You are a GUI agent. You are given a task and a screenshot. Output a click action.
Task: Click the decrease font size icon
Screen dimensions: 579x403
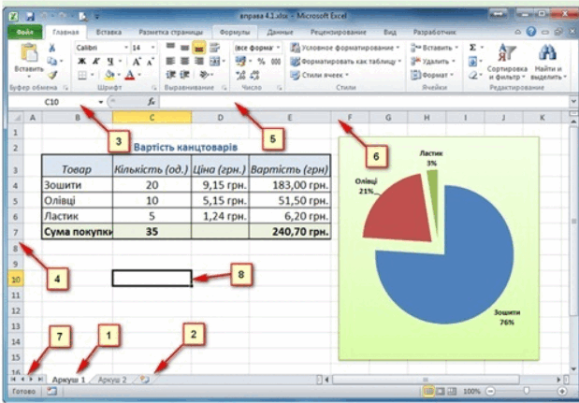point(150,62)
